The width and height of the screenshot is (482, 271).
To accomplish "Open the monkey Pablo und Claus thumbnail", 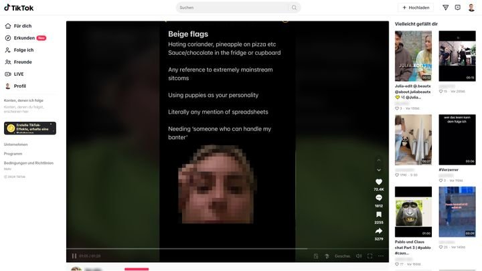I will click(413, 211).
